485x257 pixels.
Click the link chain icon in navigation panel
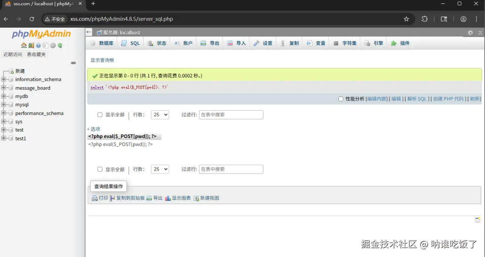coord(73,63)
